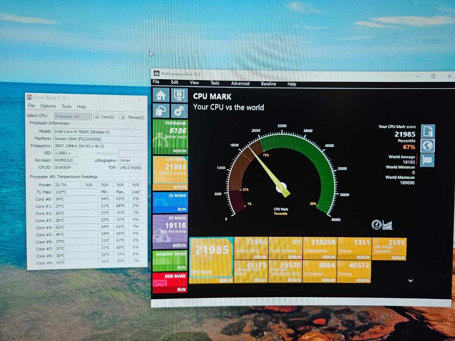This screenshot has height=341, width=455.
Task: Open the Options menu in Core Temp
Action: click(48, 106)
